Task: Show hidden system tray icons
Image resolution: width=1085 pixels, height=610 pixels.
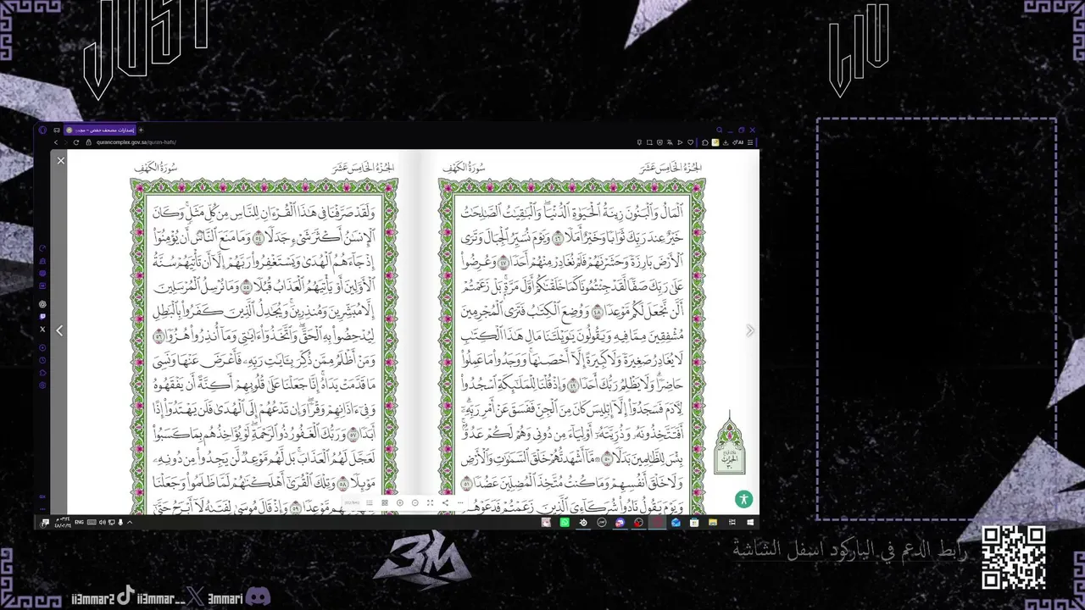Action: [x=130, y=523]
